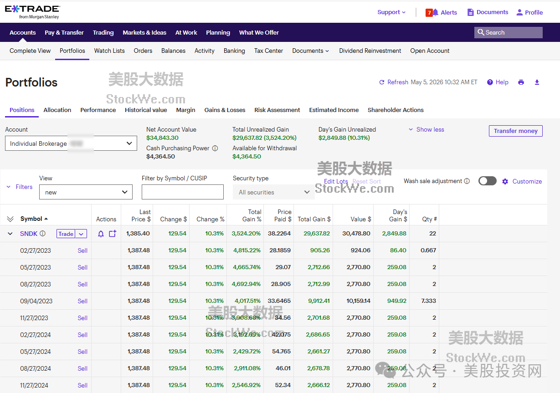Click the 10,159.14 value cell
Image resolution: width=560 pixels, height=393 pixels.
coord(359,301)
